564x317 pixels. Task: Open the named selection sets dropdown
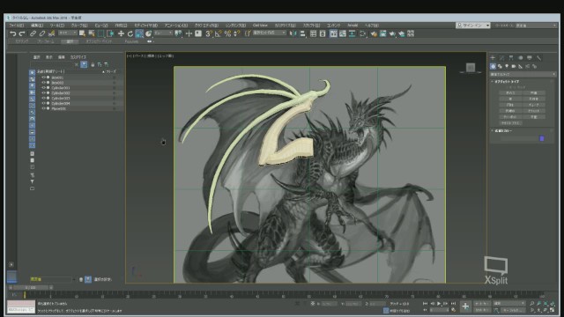tap(269, 33)
